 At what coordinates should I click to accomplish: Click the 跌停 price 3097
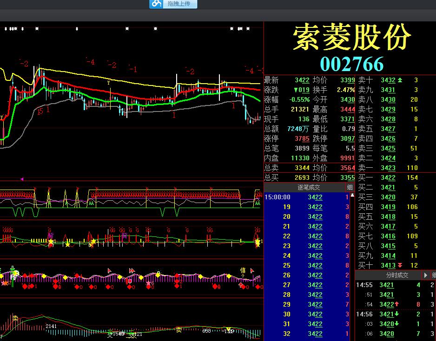pyautogui.click(x=348, y=139)
